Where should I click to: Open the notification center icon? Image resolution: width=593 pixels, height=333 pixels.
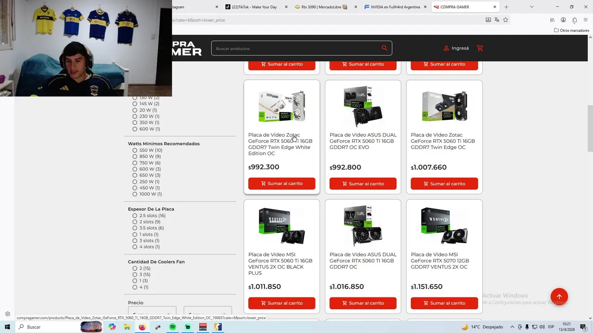point(583,327)
